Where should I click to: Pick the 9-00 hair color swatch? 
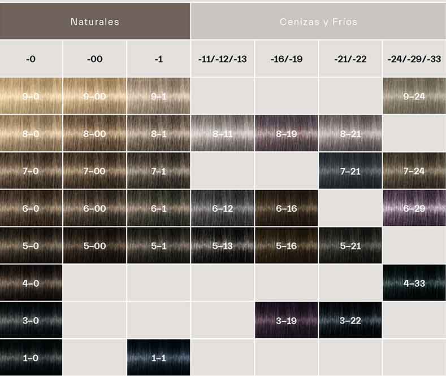(x=95, y=96)
